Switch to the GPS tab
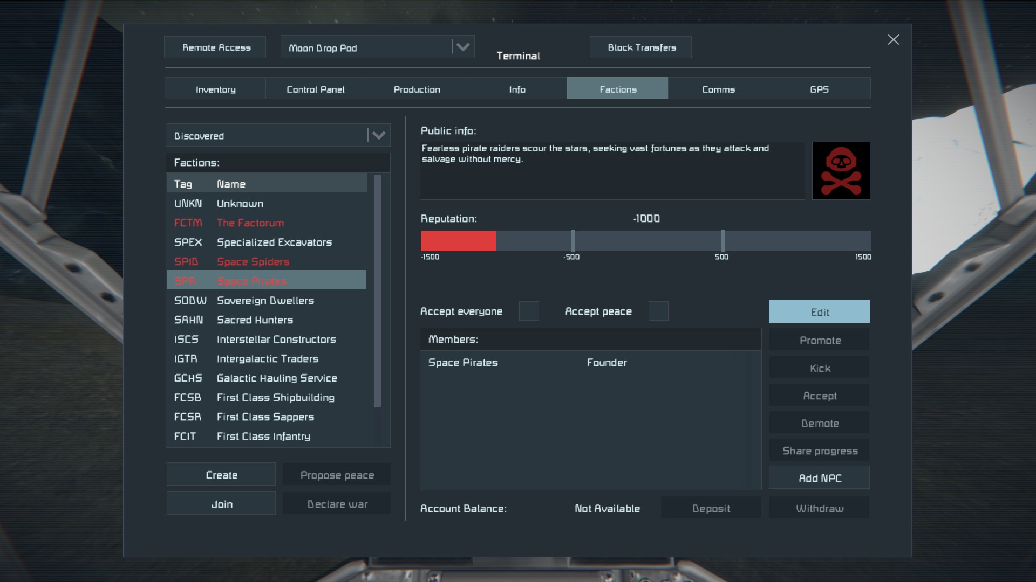 click(819, 88)
